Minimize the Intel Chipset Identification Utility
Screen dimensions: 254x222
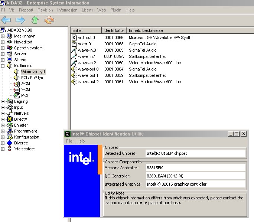click(230, 134)
